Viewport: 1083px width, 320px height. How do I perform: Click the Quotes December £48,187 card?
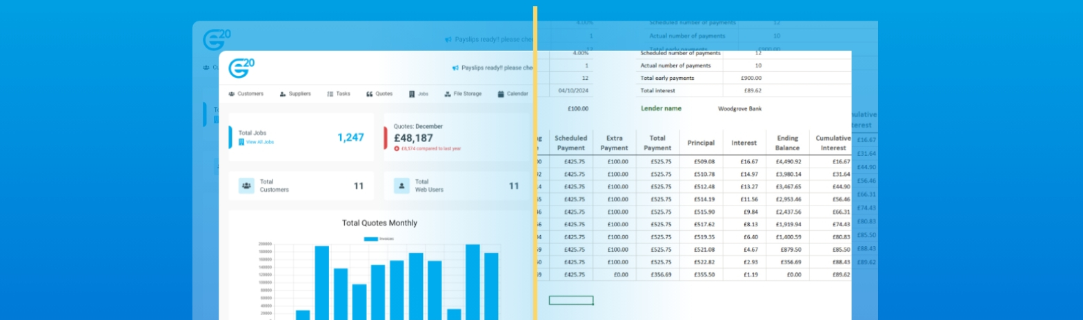point(455,137)
